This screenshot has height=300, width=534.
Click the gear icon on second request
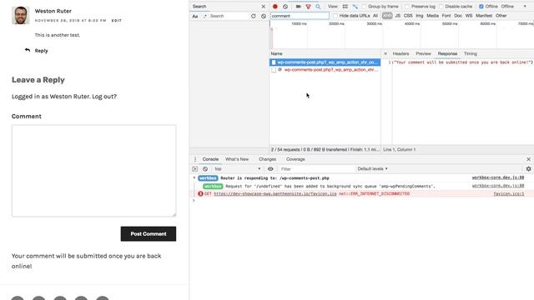[x=280, y=69]
